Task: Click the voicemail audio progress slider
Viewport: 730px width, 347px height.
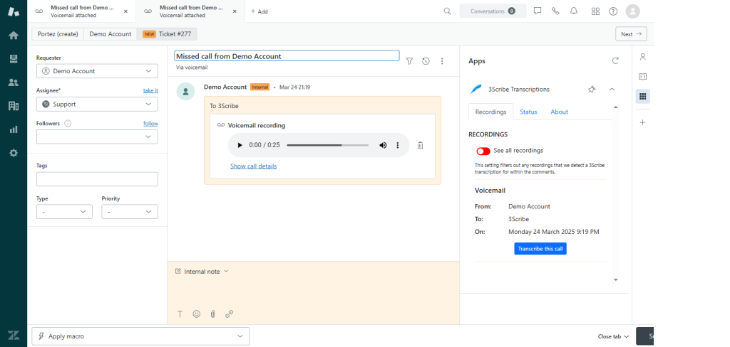Action: point(327,145)
